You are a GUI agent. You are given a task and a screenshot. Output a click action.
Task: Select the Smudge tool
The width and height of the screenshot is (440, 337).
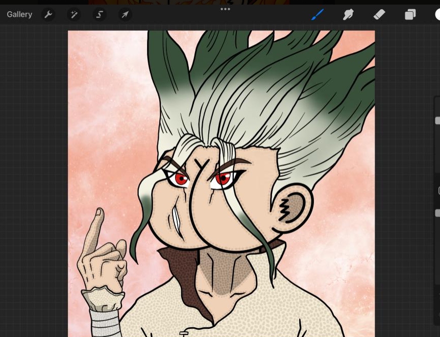click(x=348, y=14)
